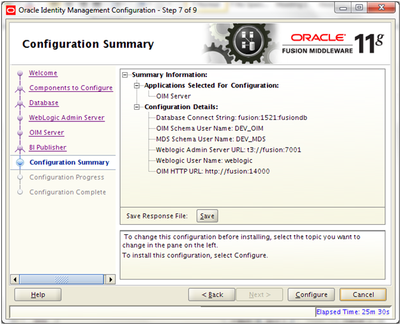The height and width of the screenshot is (325, 401).
Task: Click the gear graphic in banner
Action: 240,43
